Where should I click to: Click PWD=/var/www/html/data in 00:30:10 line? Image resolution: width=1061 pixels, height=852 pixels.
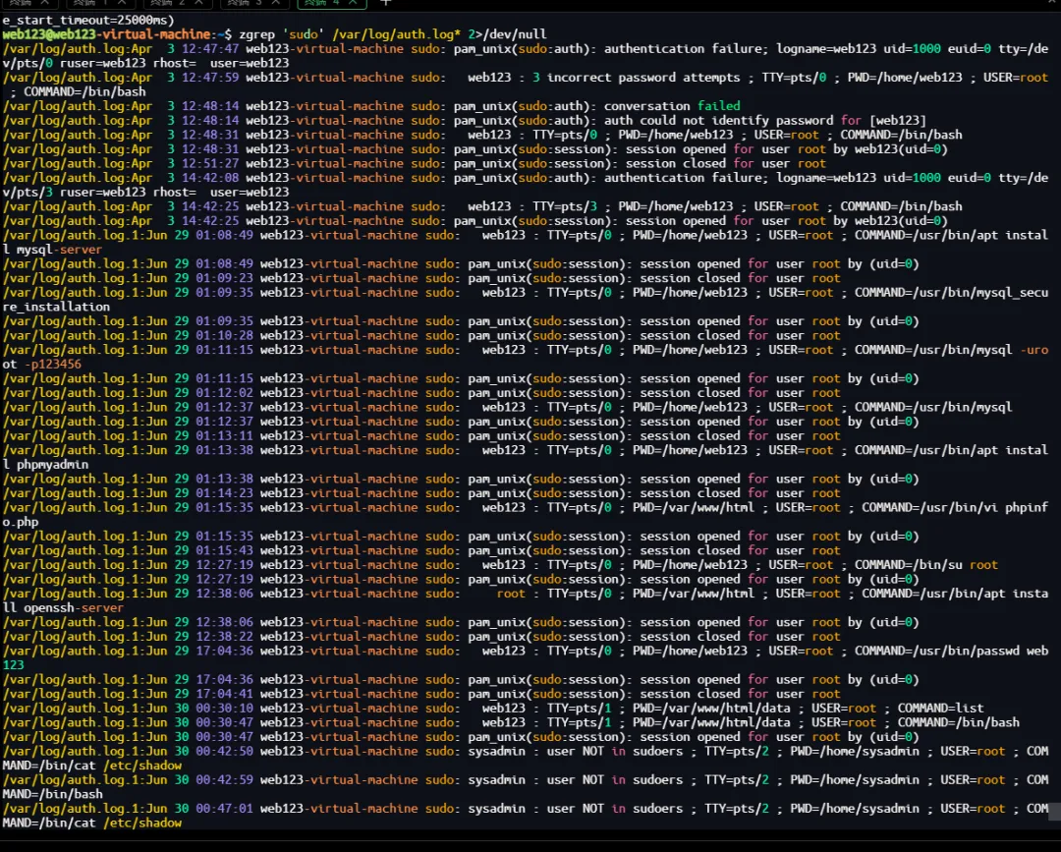[711, 708]
